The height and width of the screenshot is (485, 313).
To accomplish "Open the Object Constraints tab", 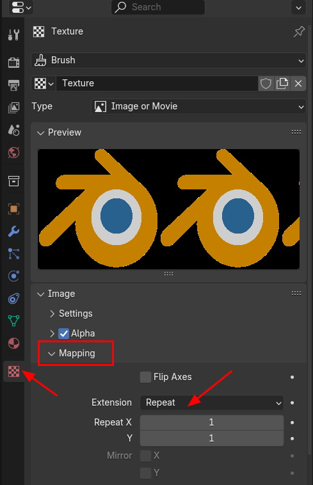I will (13, 298).
